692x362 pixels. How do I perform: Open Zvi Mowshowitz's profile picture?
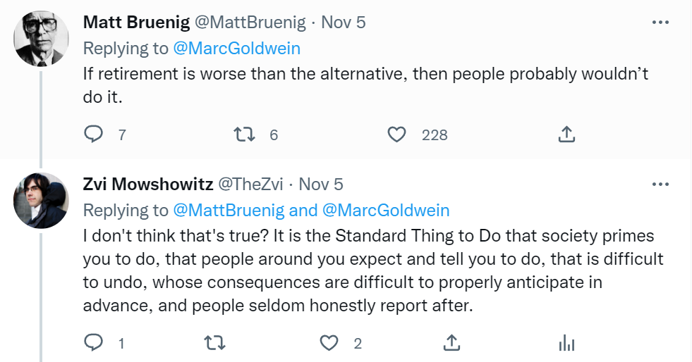41,200
